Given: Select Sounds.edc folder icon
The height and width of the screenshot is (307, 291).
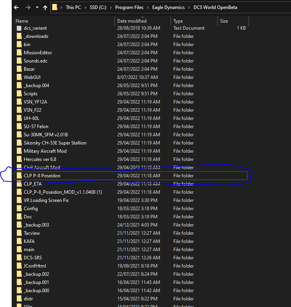Looking at the screenshot, I should 19,61.
